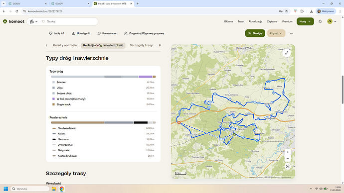Open File Explorer from taskbar
This screenshot has width=344, height=193.
(x=54, y=189)
